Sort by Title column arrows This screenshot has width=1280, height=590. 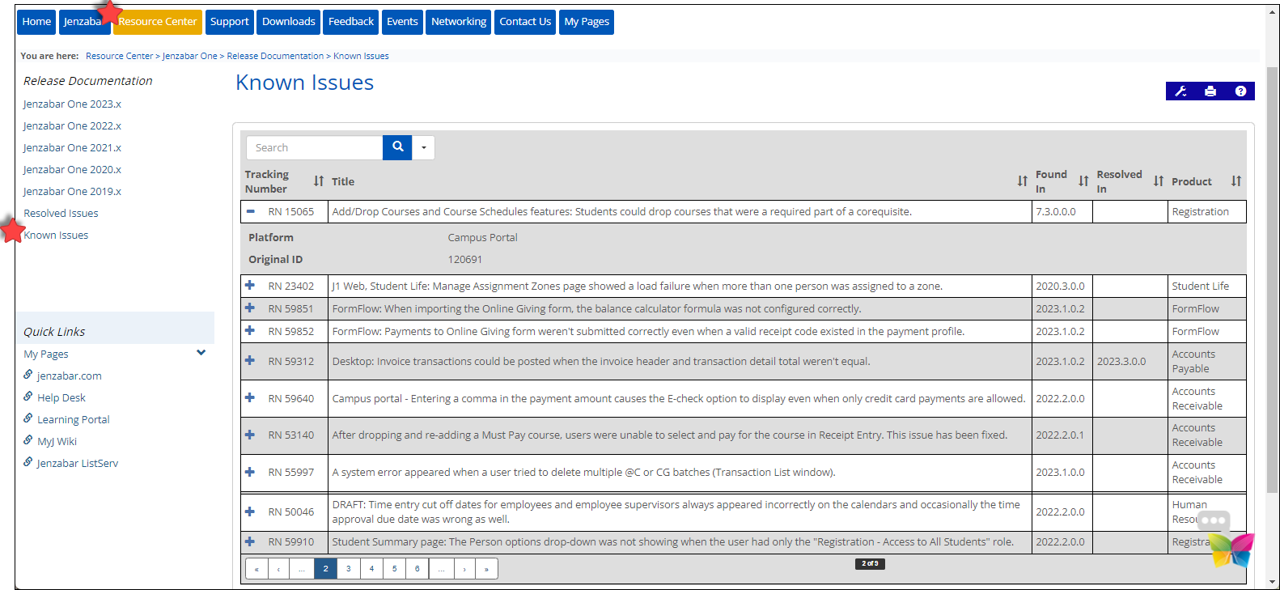click(1023, 181)
